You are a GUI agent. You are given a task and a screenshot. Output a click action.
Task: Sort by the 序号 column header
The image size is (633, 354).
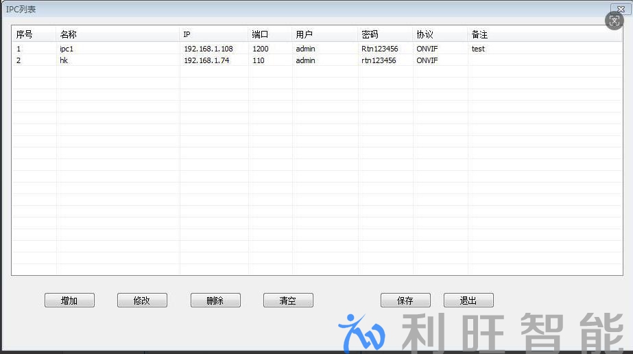click(x=34, y=34)
